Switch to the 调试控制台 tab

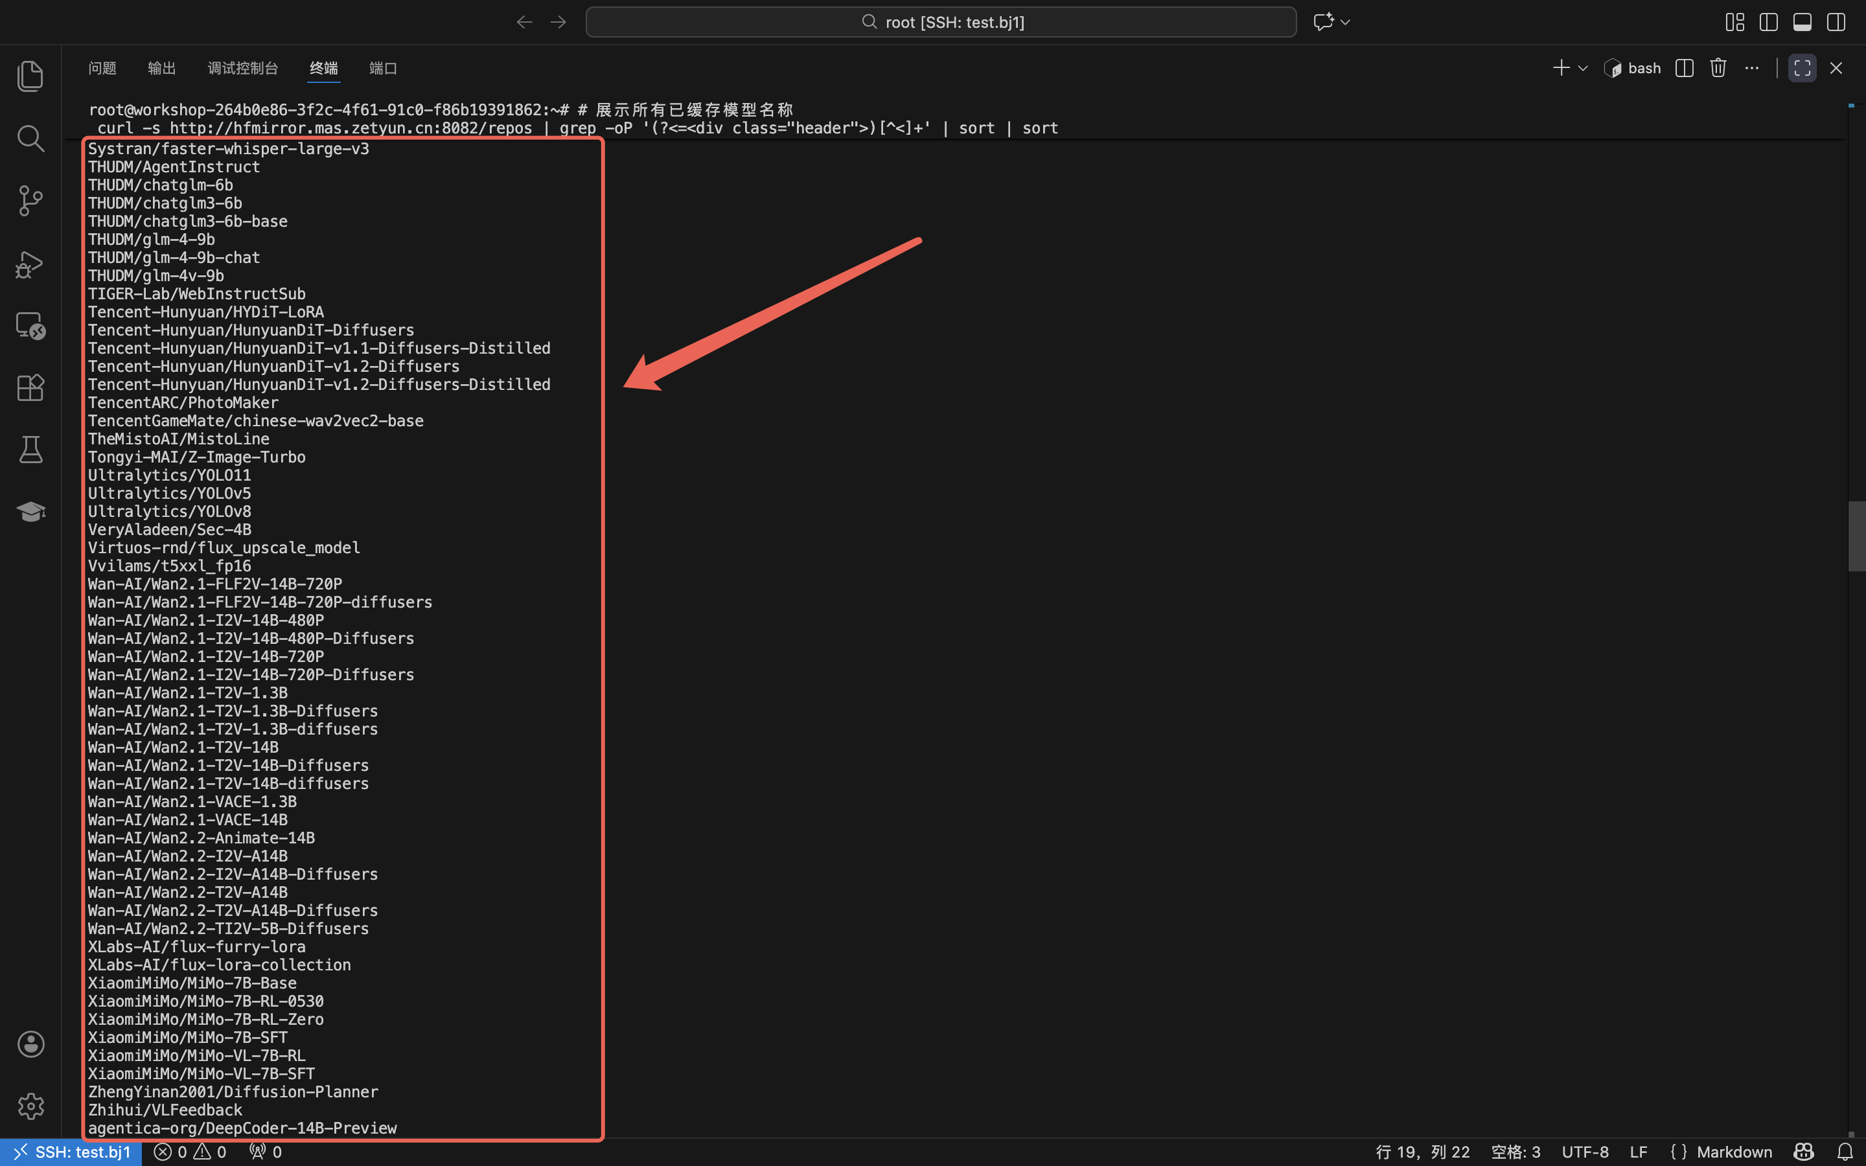(242, 68)
